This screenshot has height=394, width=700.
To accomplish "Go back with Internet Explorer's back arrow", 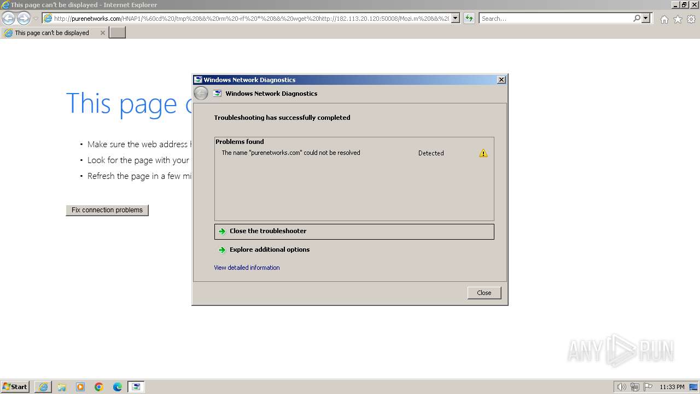I will pyautogui.click(x=8, y=19).
